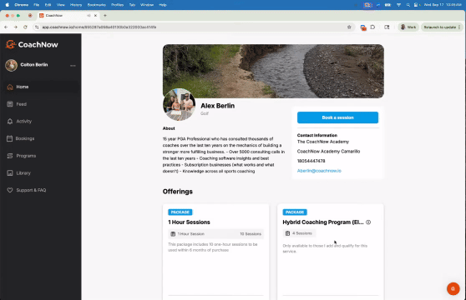The width and height of the screenshot is (466, 300).
Task: Open the File menu
Action: [x=36, y=5]
